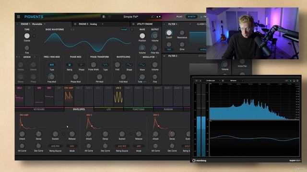Toggle Engine 2 power button
Screen dimensions: 307x172
75,24
